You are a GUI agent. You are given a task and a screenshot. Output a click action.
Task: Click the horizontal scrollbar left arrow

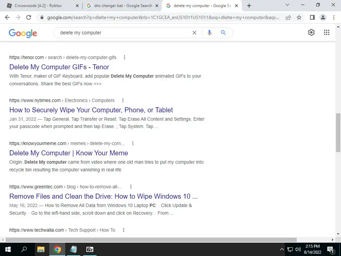click(x=2, y=240)
